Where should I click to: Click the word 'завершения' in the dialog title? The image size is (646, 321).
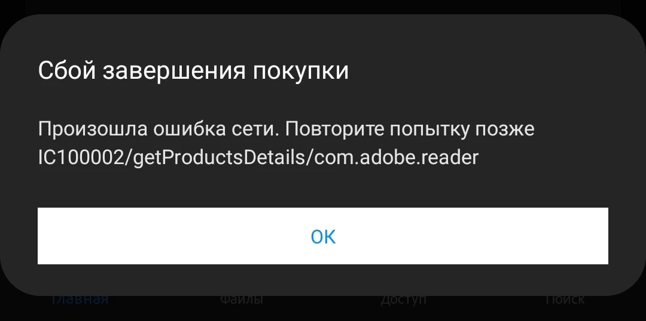coord(175,72)
